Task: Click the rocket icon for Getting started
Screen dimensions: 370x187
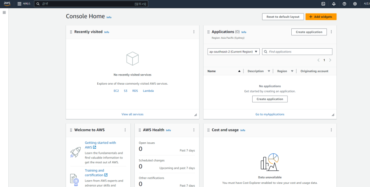Action: 76,152
